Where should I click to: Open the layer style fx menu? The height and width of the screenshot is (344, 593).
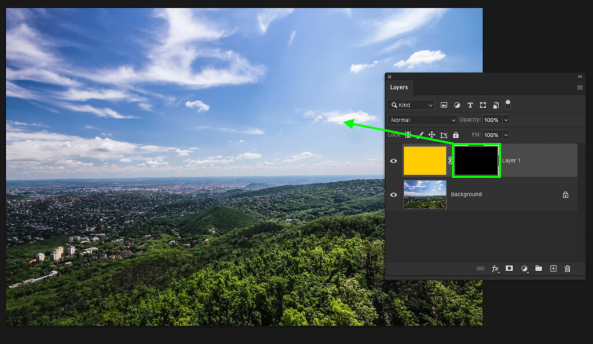click(x=496, y=269)
